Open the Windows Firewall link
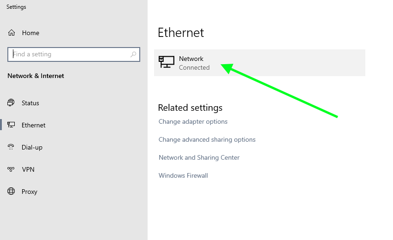 point(183,176)
